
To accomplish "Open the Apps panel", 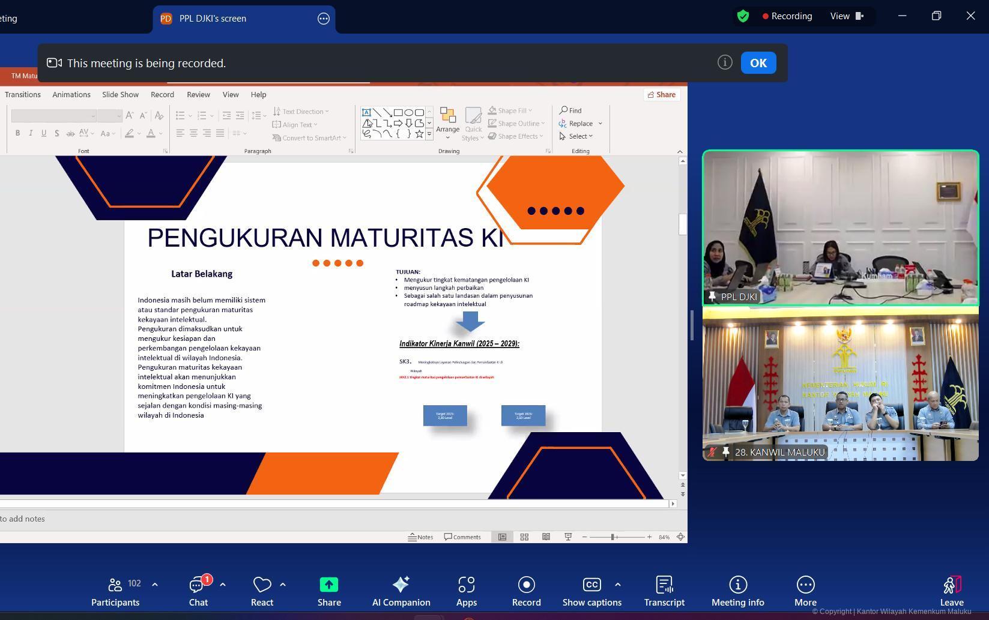I will 467,591.
